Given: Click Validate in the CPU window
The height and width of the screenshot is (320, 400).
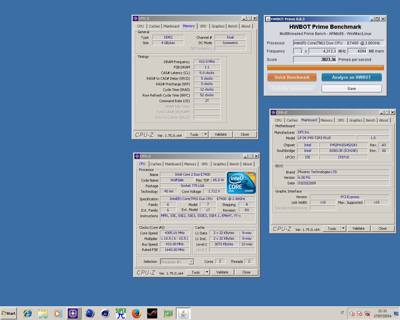Looking at the screenshot, I should pos(222,272).
